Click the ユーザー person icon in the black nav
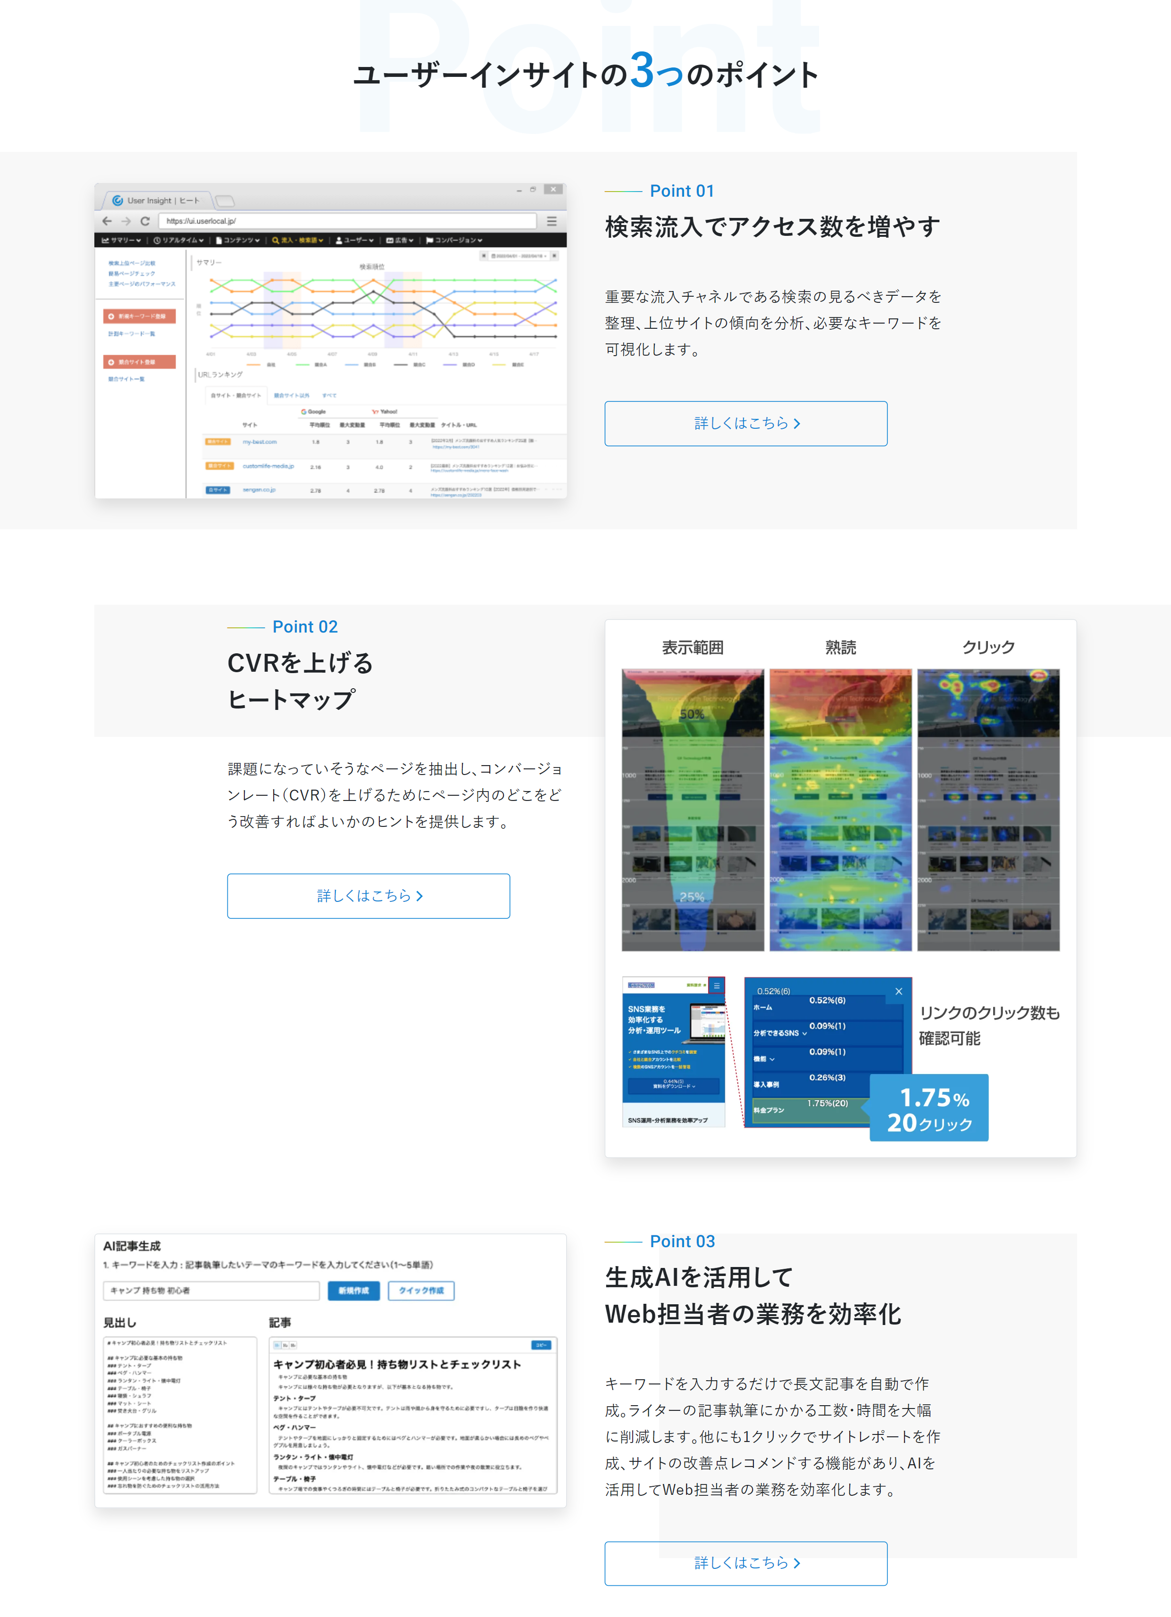This screenshot has width=1171, height=1617. pyautogui.click(x=339, y=240)
